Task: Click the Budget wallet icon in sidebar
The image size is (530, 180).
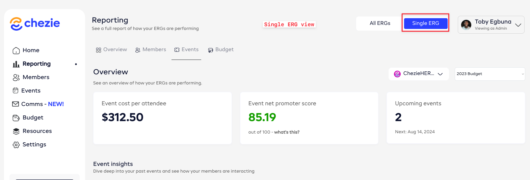Action: coord(16,118)
